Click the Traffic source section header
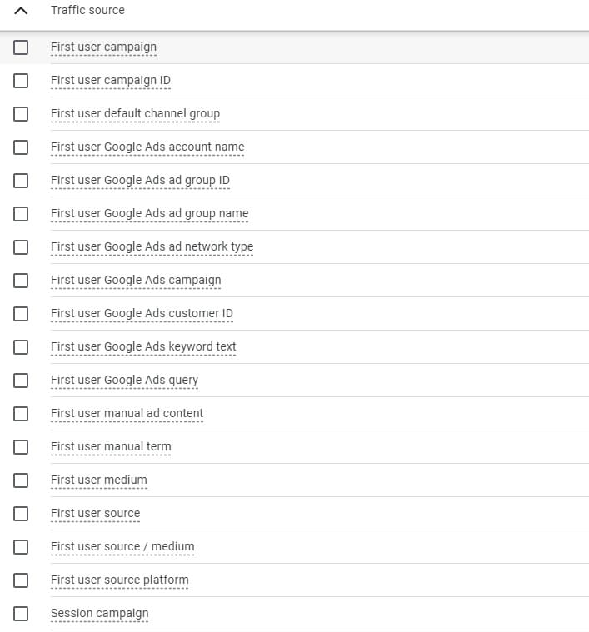This screenshot has width=589, height=632. (87, 11)
